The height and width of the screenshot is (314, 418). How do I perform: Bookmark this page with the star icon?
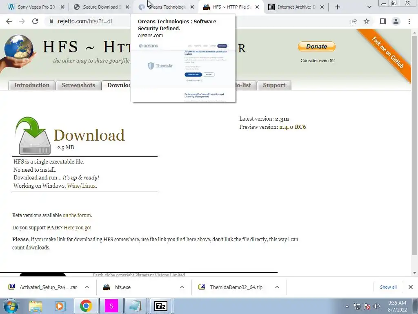(x=367, y=21)
